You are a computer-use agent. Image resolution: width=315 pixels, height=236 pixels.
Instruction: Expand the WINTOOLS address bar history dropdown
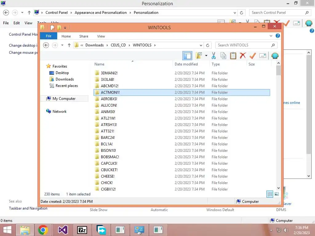(x=201, y=45)
